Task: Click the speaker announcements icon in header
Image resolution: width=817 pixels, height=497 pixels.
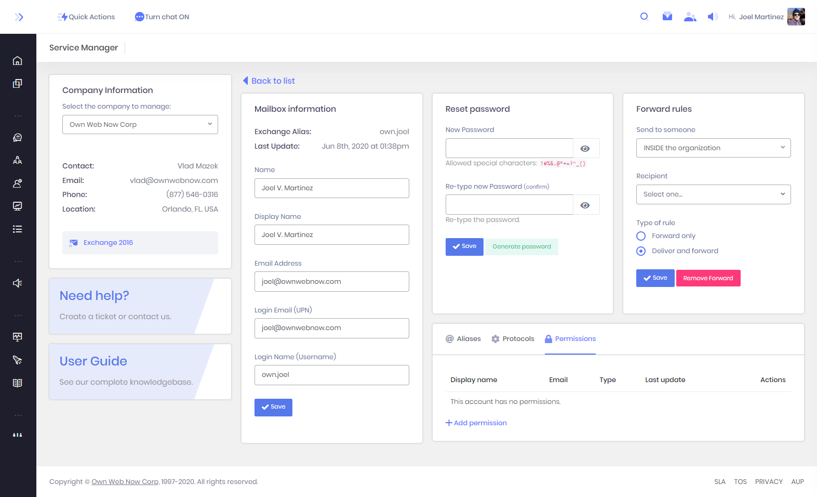Action: 713,17
